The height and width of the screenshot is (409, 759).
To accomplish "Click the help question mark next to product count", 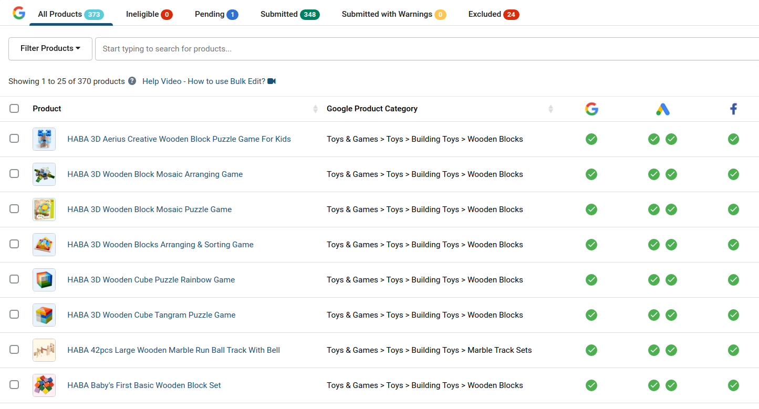I will [132, 81].
